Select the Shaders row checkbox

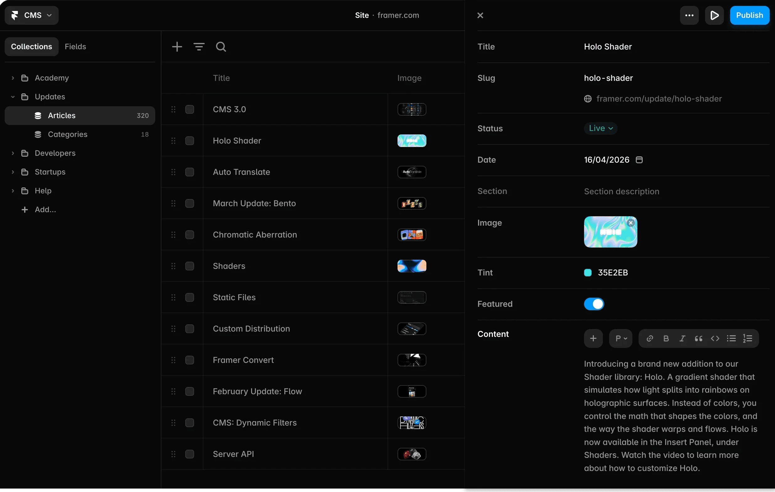click(190, 266)
